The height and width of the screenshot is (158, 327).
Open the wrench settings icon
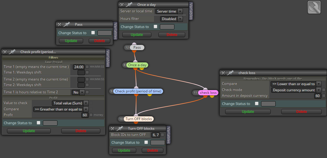(x=314, y=8)
